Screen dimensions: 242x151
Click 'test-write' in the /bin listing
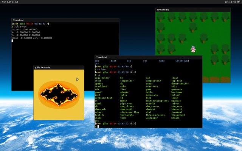coord(127,115)
